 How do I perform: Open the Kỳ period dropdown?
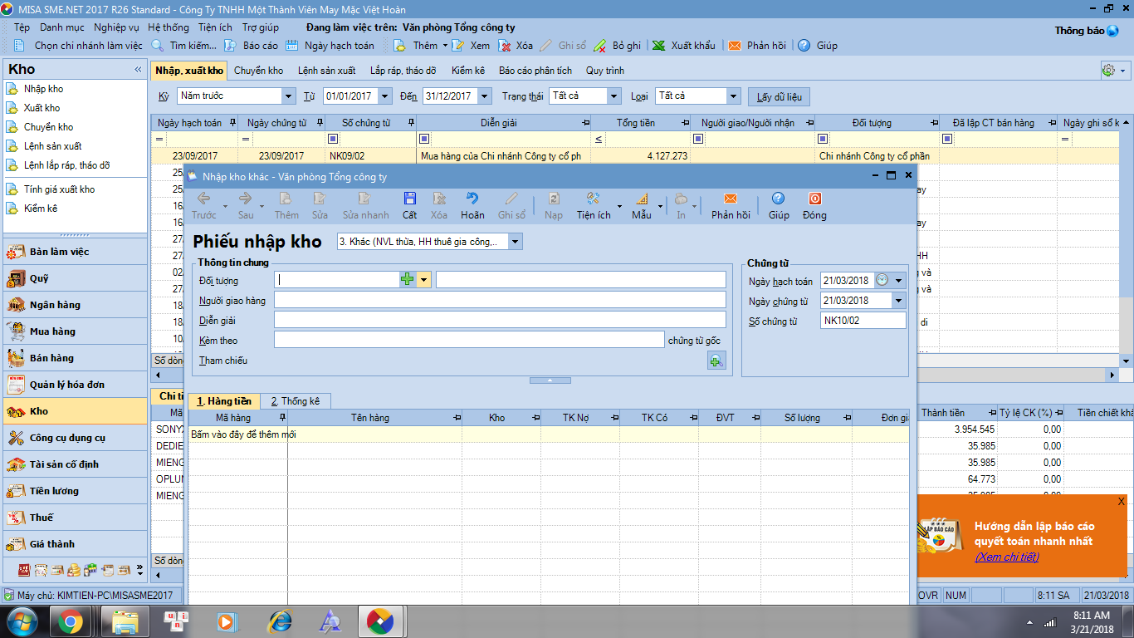point(288,96)
